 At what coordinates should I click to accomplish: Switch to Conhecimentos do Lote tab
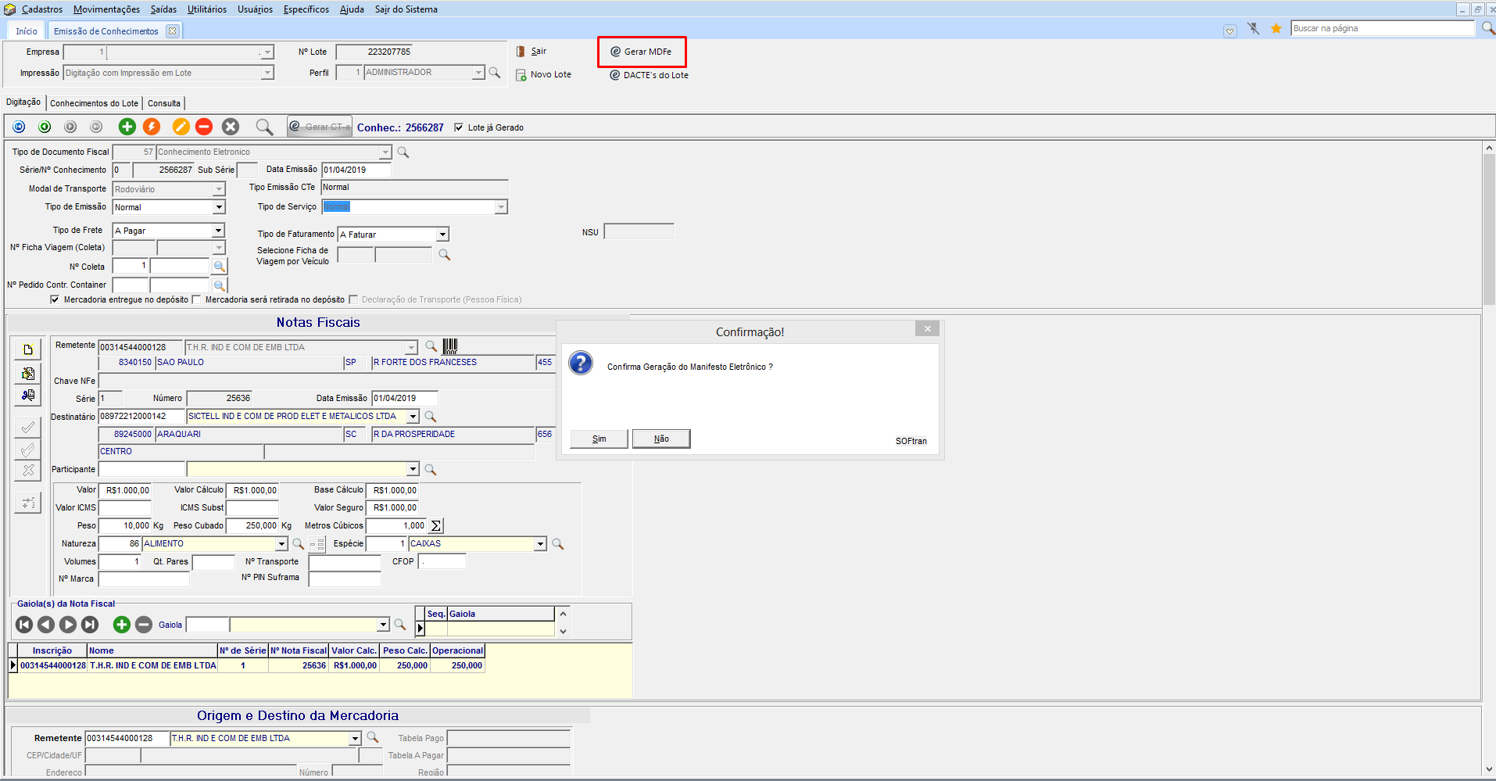click(x=94, y=103)
